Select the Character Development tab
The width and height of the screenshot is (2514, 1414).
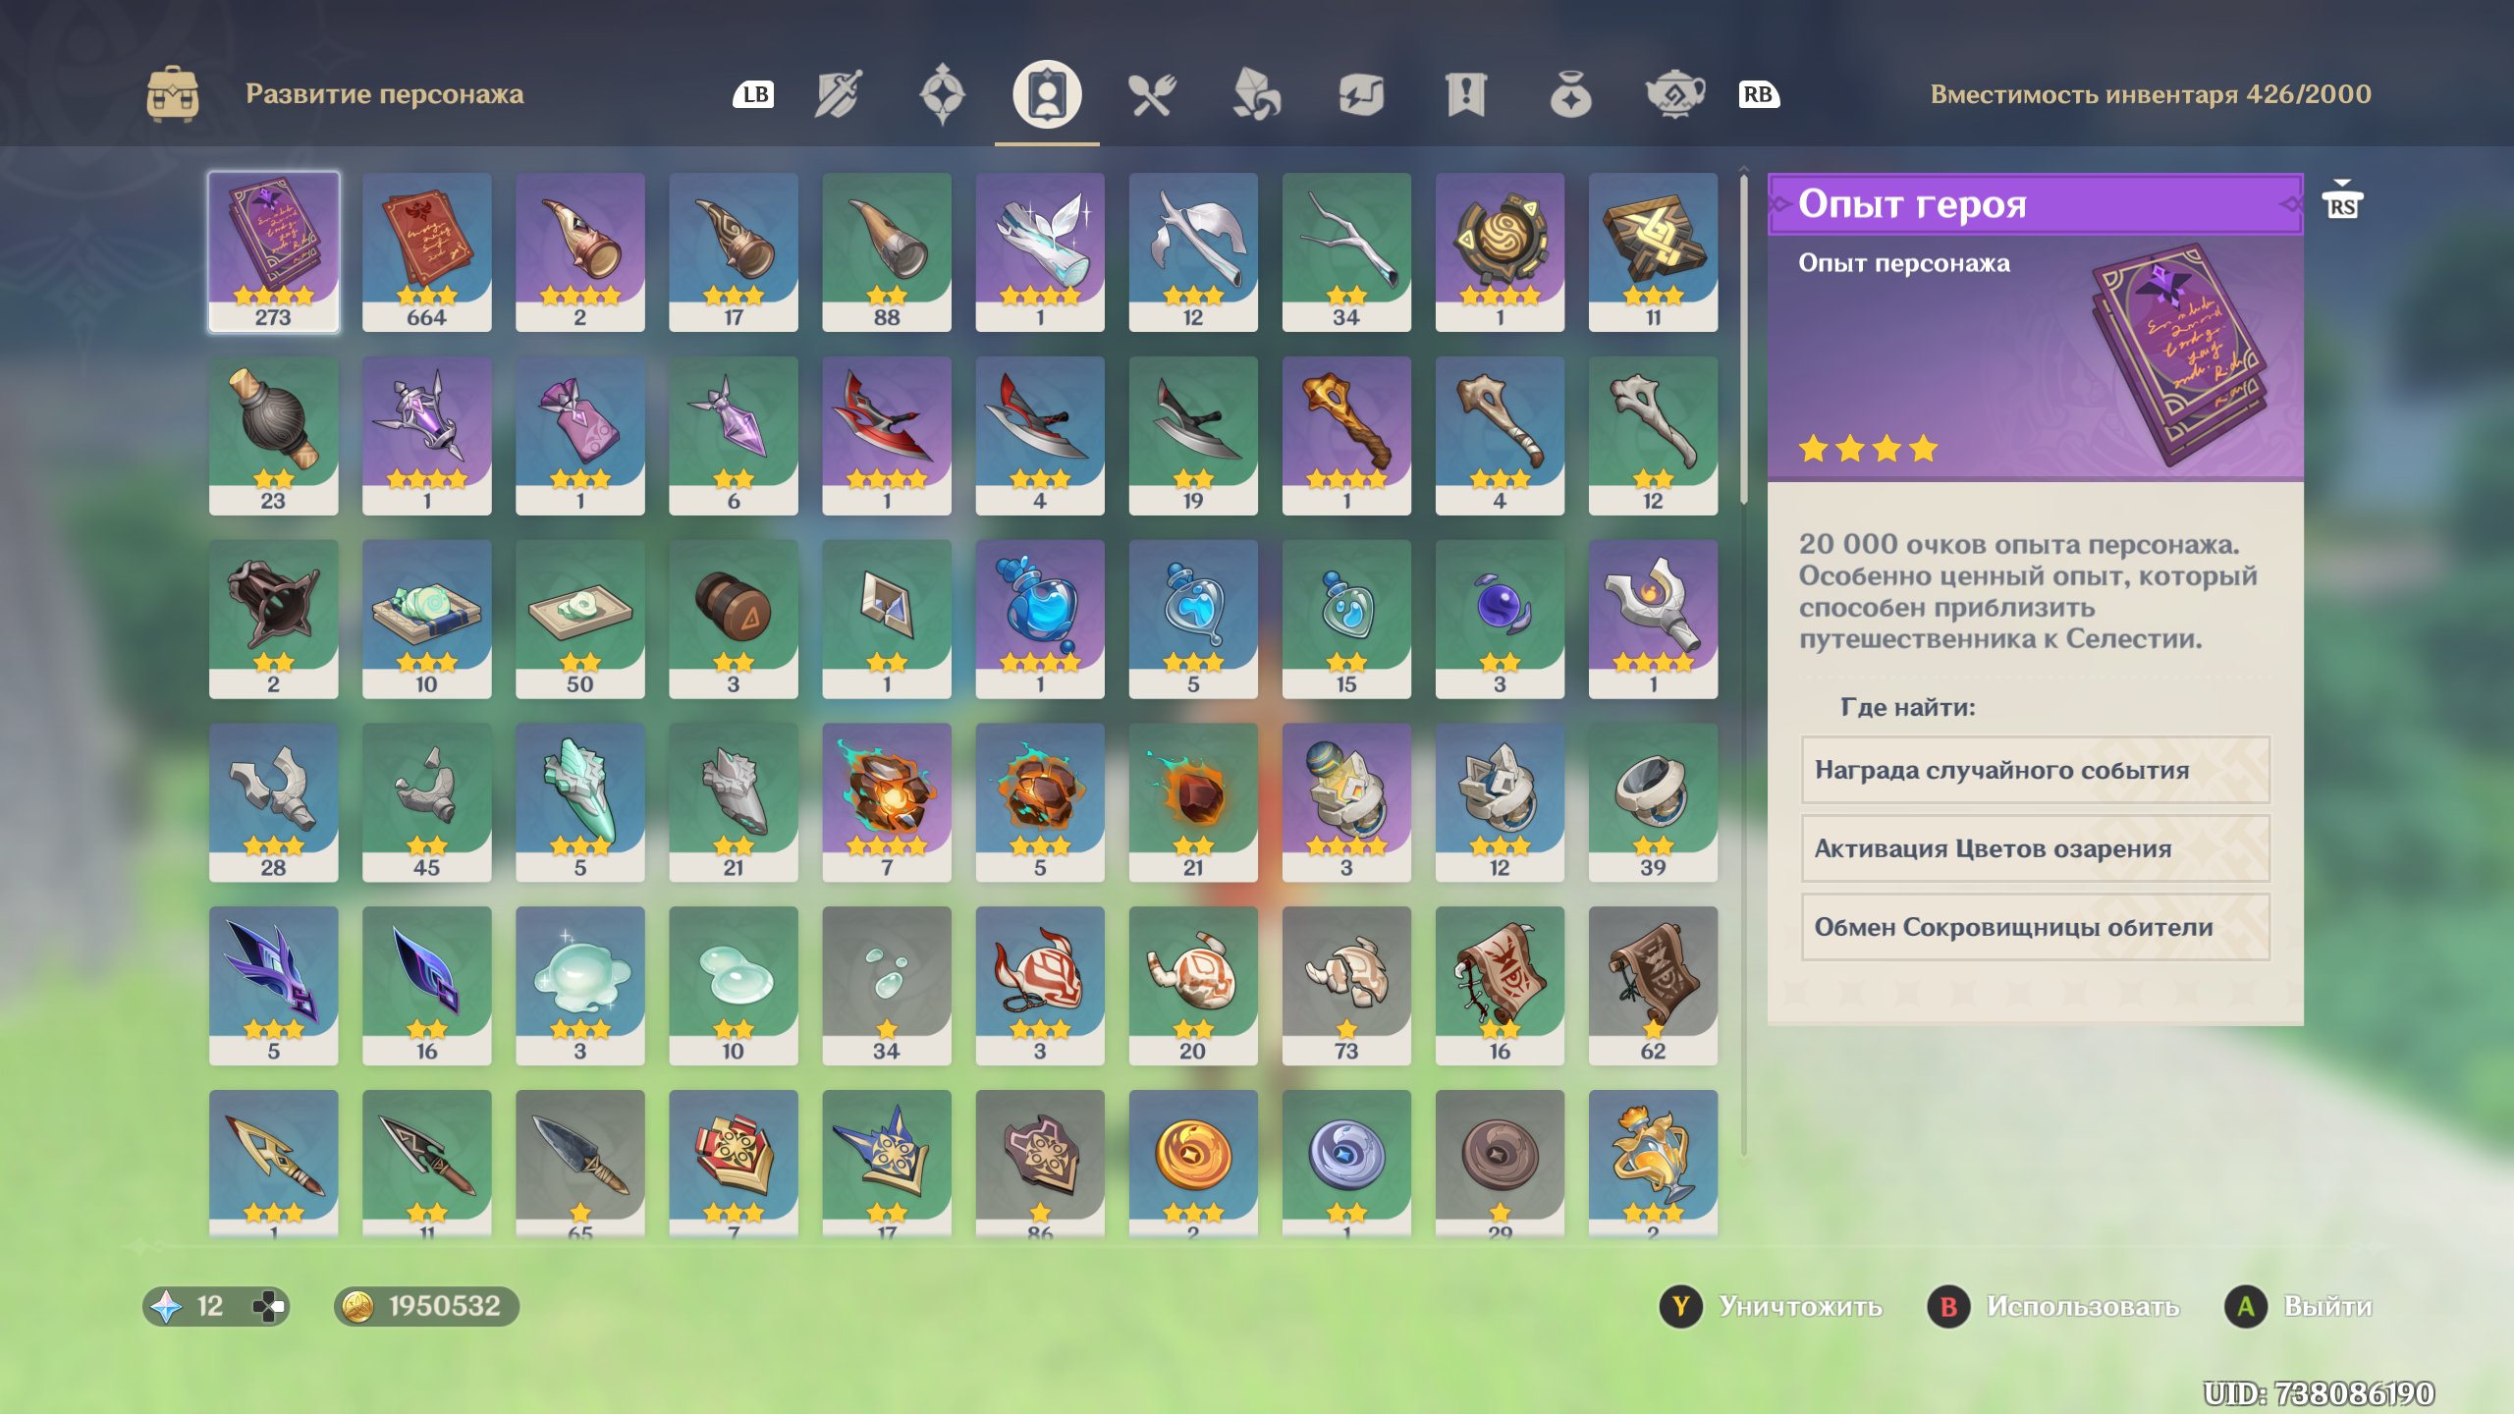pos(1047,95)
